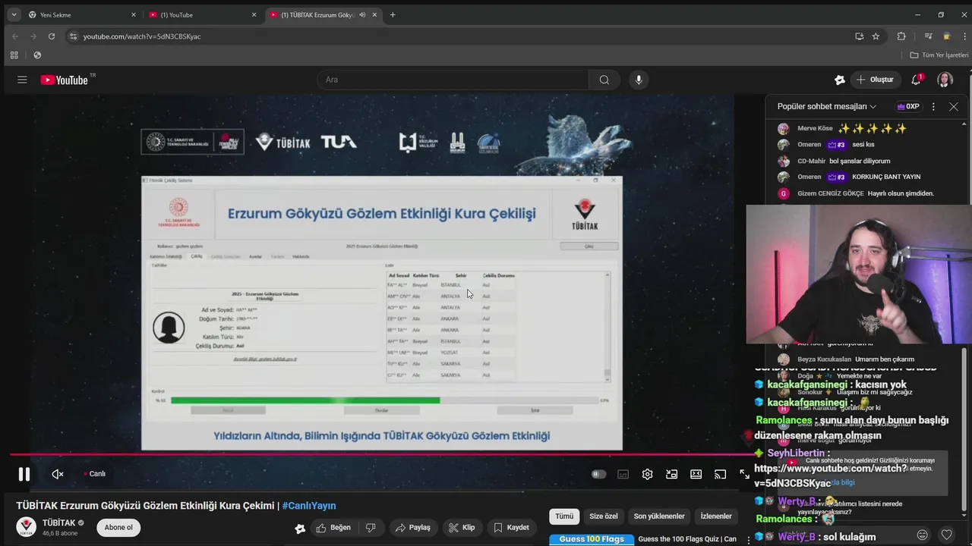Click the browser address bar URL

(142, 36)
